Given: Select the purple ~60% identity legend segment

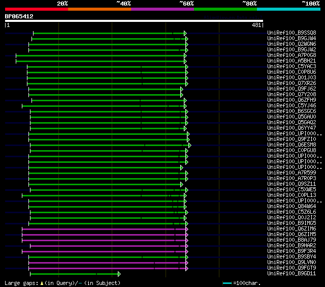Looking at the screenshot, I should click(x=162, y=9).
